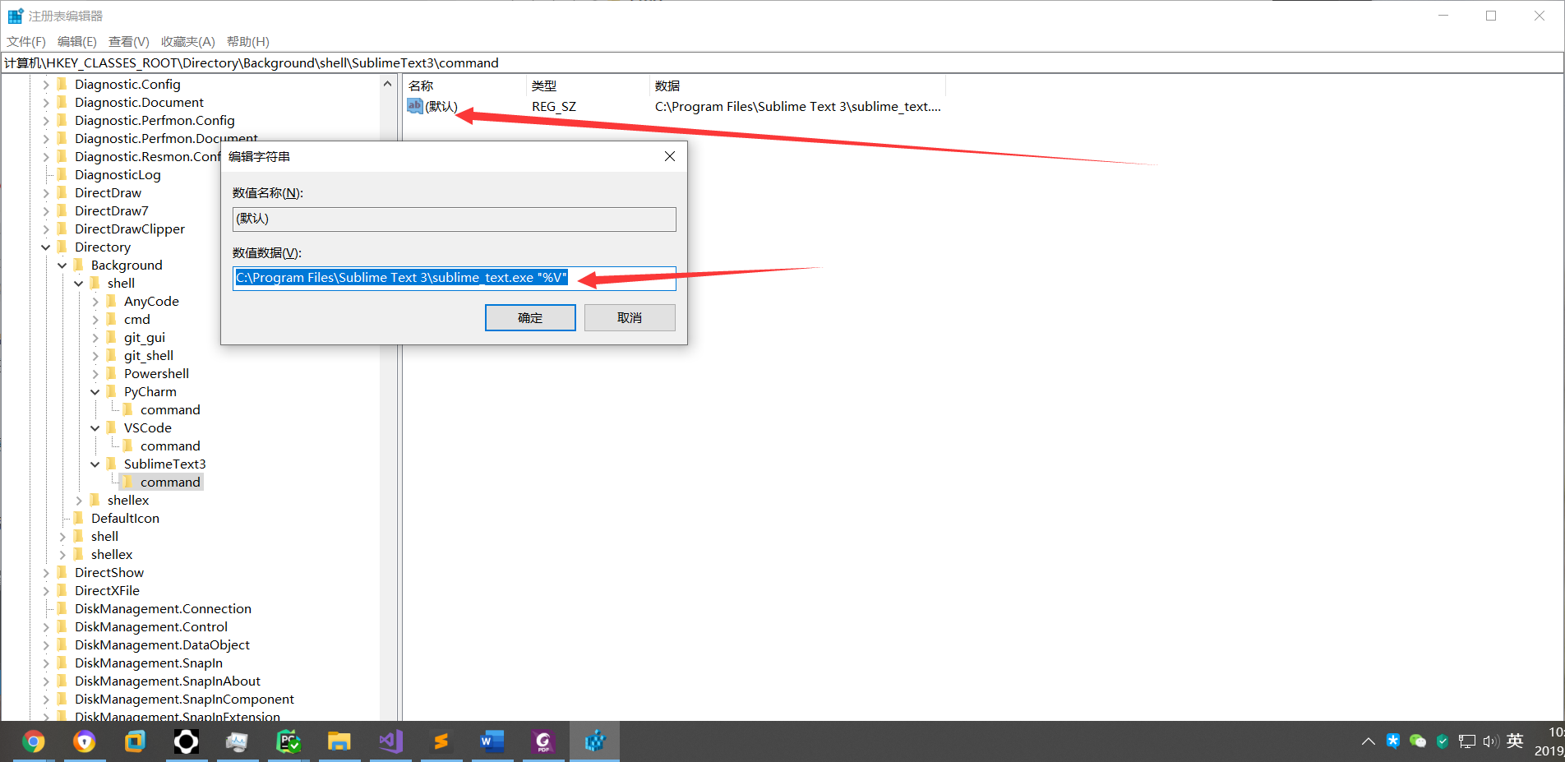Open Visual Studio from the taskbar
Viewport: 1565px width, 762px height.
[390, 741]
